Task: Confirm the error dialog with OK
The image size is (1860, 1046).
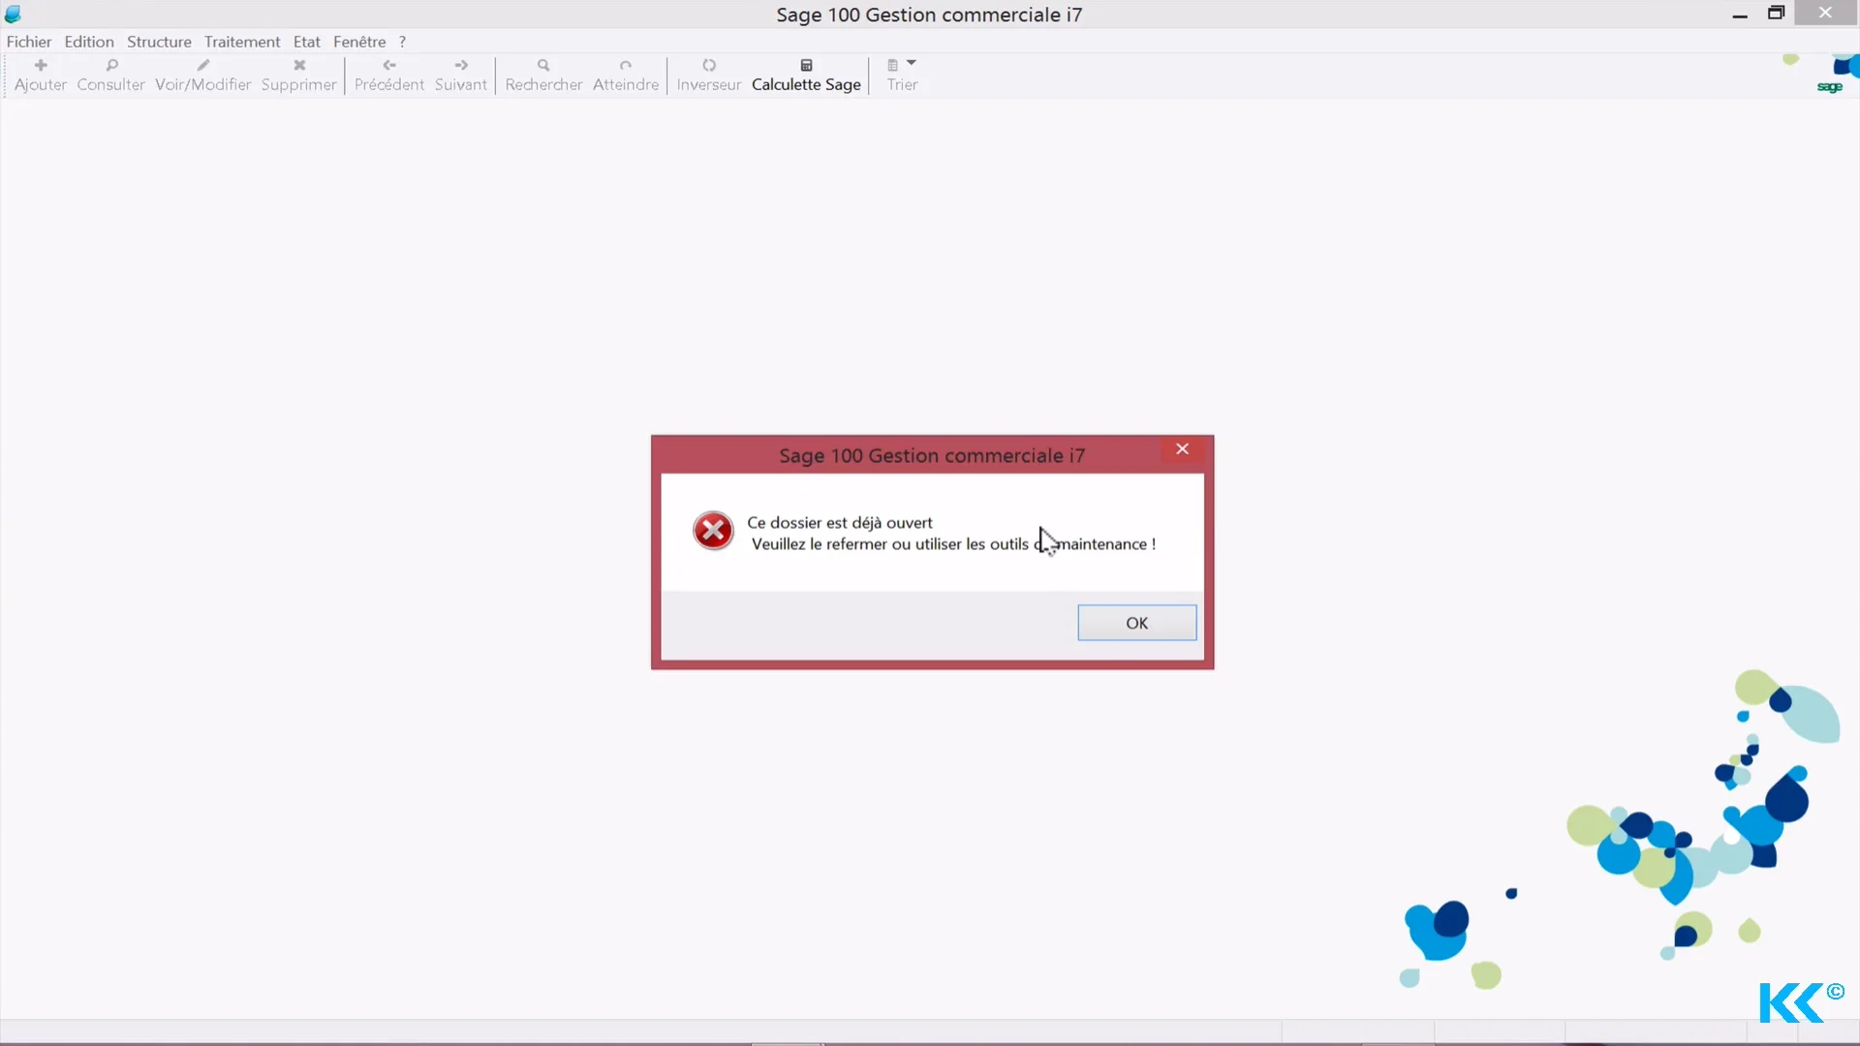Action: click(1137, 623)
